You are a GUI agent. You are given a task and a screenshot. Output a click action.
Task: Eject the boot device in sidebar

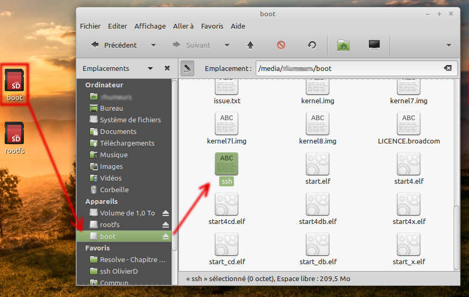click(x=166, y=236)
